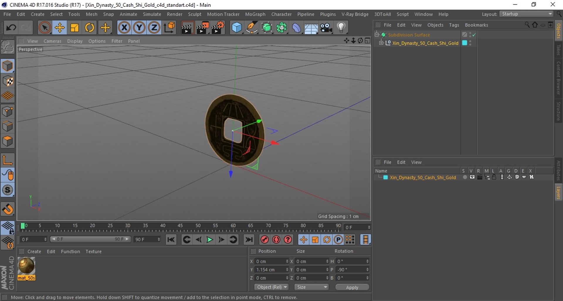The width and height of the screenshot is (563, 301).
Task: Add a Floor environment object
Action: pyautogui.click(x=311, y=28)
